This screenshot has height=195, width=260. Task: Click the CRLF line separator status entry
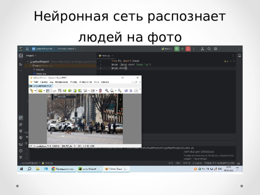[178, 163]
